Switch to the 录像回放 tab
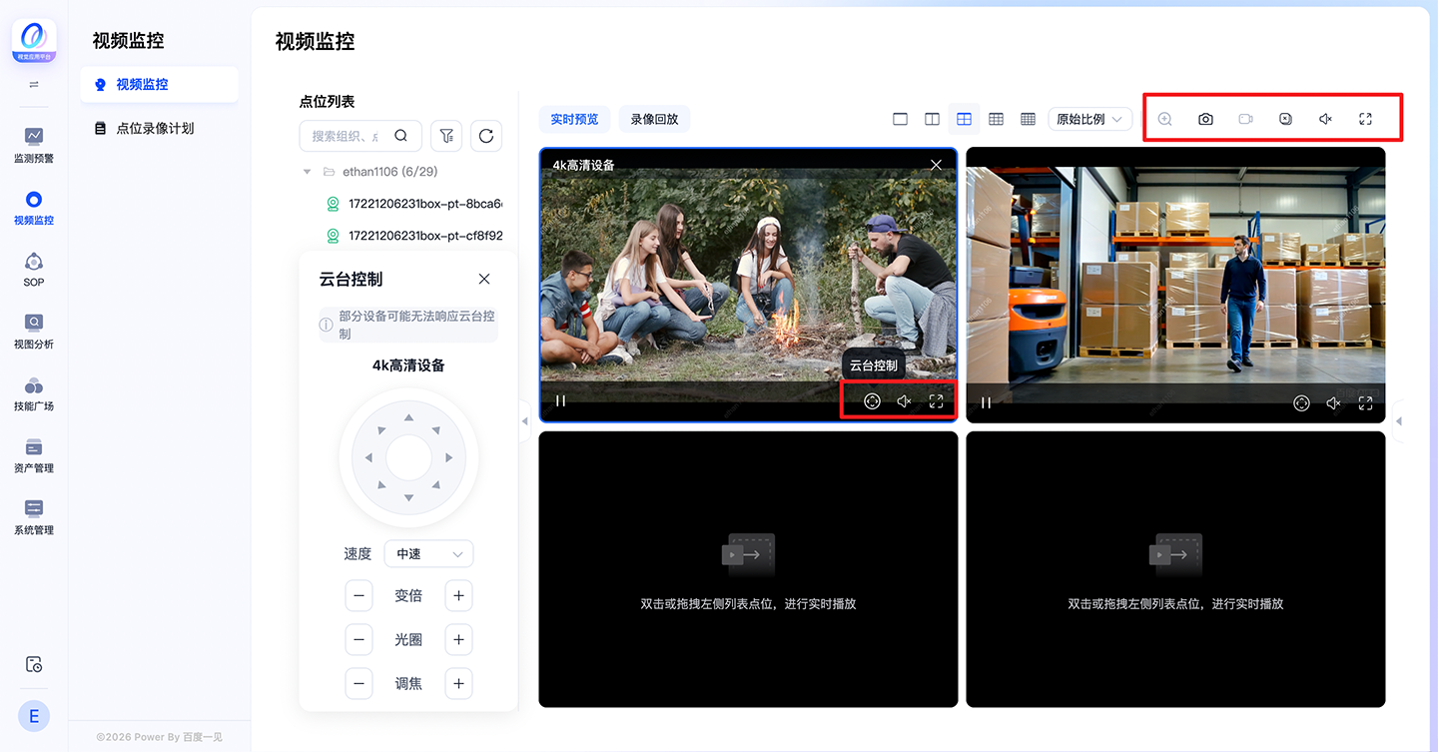This screenshot has height=752, width=1438. 654,119
